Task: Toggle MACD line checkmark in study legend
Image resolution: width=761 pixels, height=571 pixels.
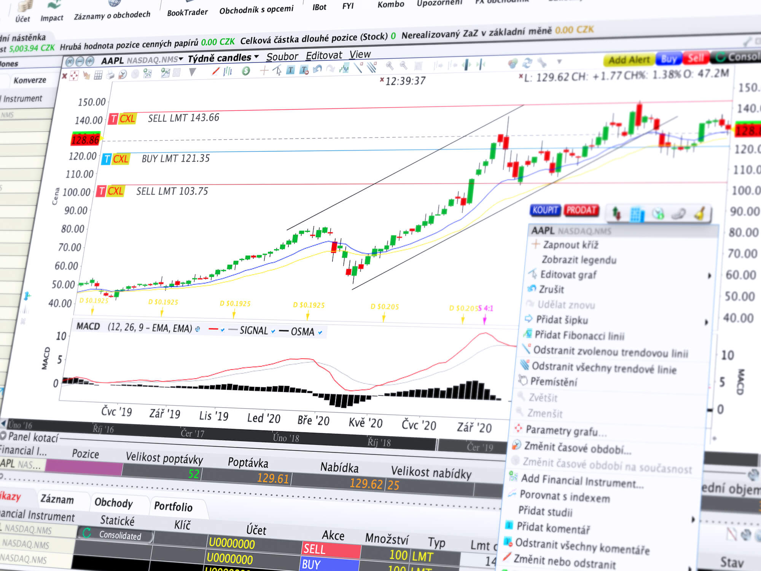Action: [223, 330]
